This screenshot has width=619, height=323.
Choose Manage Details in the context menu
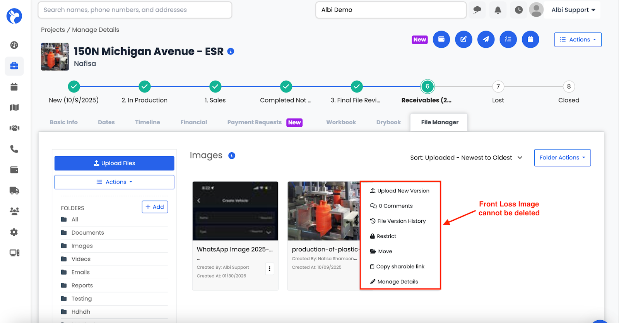tap(397, 282)
